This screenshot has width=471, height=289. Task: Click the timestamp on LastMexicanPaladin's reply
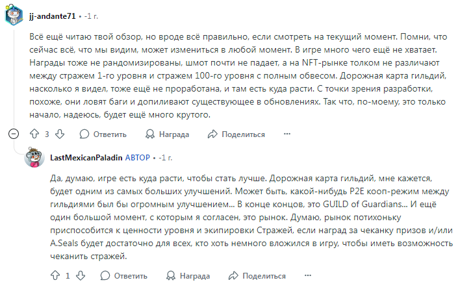click(166, 157)
